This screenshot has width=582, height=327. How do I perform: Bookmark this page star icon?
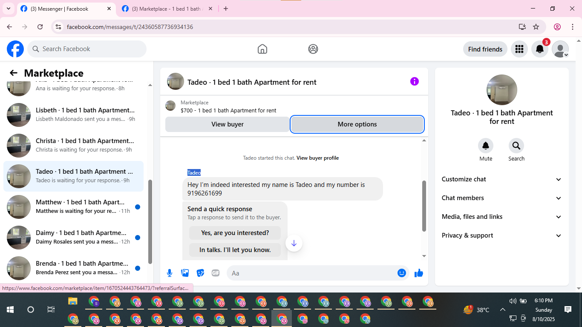tap(536, 27)
